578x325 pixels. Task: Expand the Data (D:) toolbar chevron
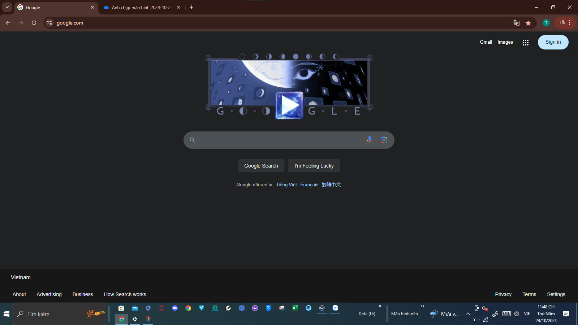pyautogui.click(x=380, y=306)
